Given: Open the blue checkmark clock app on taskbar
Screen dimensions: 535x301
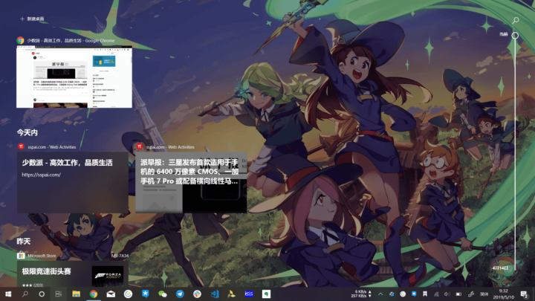Looking at the screenshot, I should point(128,294).
